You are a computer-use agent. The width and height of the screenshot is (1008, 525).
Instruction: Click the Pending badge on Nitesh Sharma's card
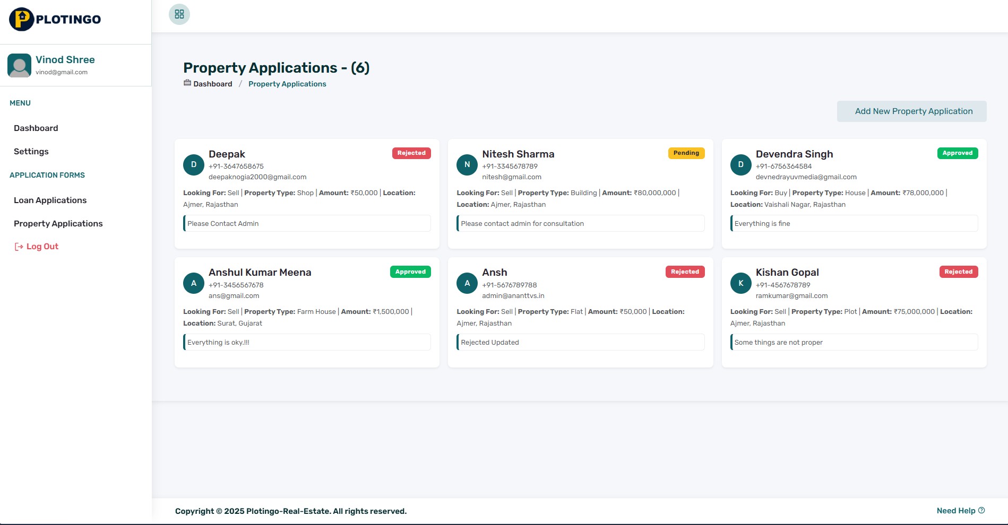pyautogui.click(x=686, y=153)
